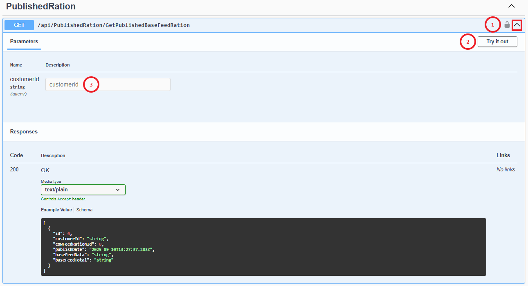The height and width of the screenshot is (286, 528).
Task: Click the Controls Accept header note
Action: pos(63,199)
